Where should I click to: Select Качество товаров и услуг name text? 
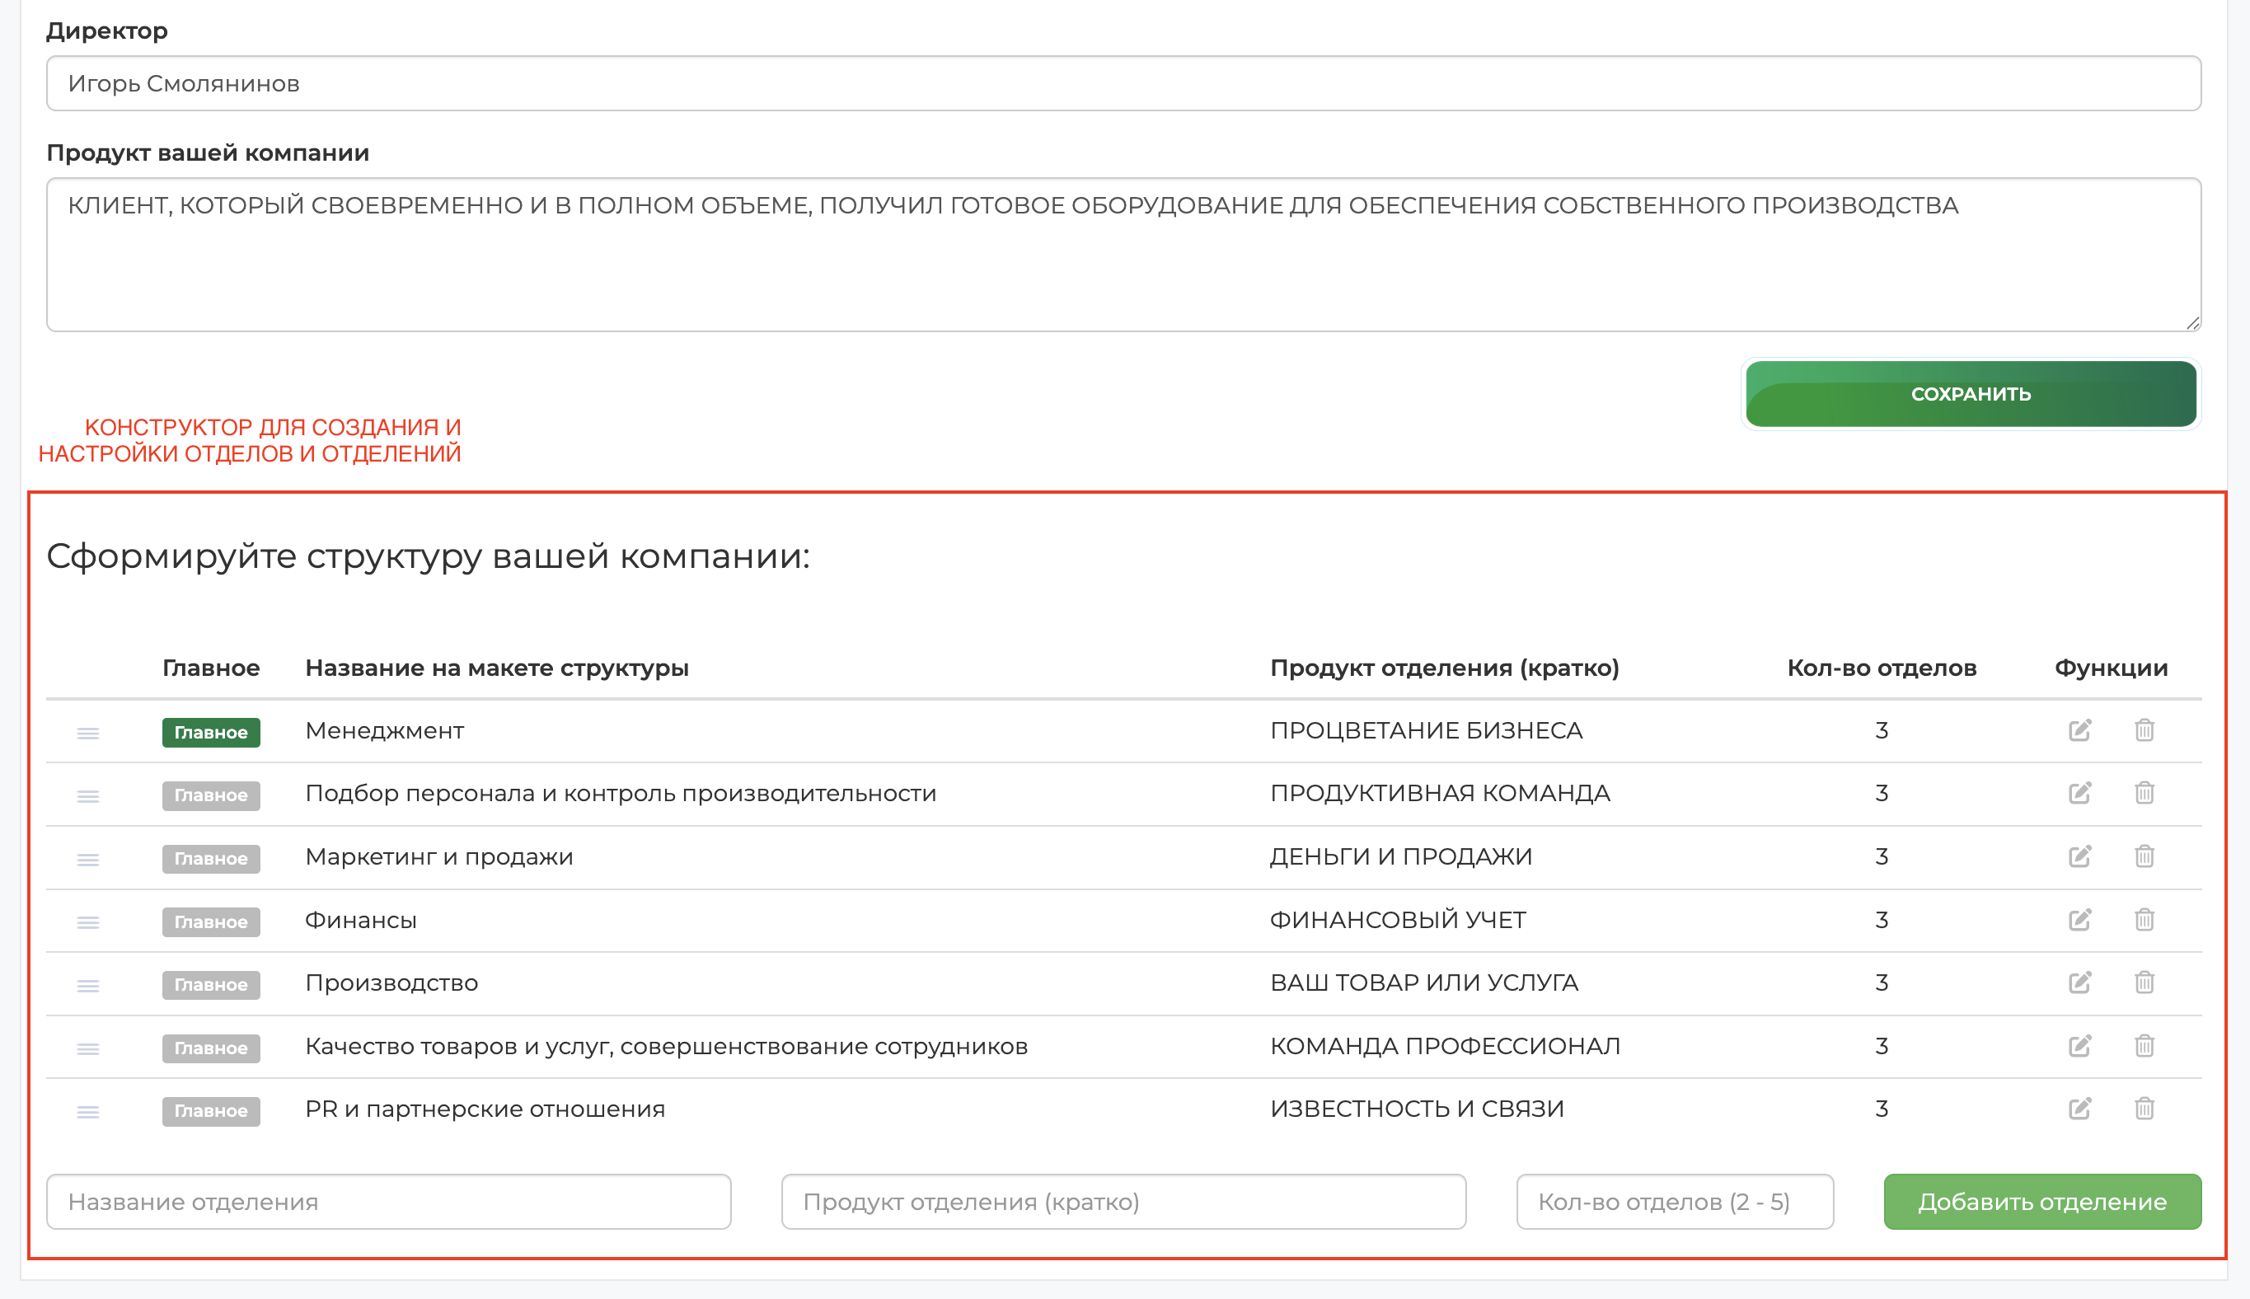point(667,1046)
